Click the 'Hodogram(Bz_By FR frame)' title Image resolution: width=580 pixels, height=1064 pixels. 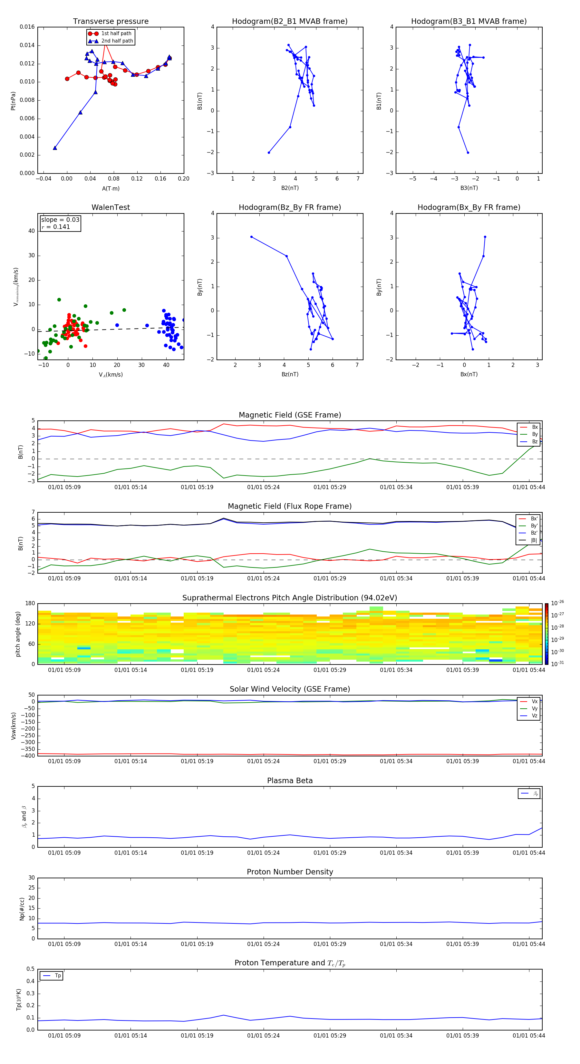(x=290, y=207)
